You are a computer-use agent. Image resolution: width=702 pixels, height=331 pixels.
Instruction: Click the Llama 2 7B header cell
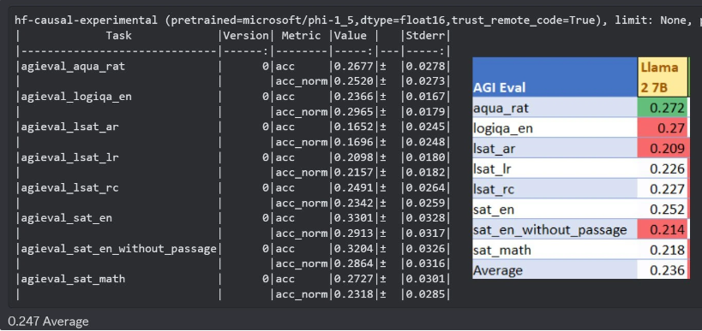click(663, 77)
